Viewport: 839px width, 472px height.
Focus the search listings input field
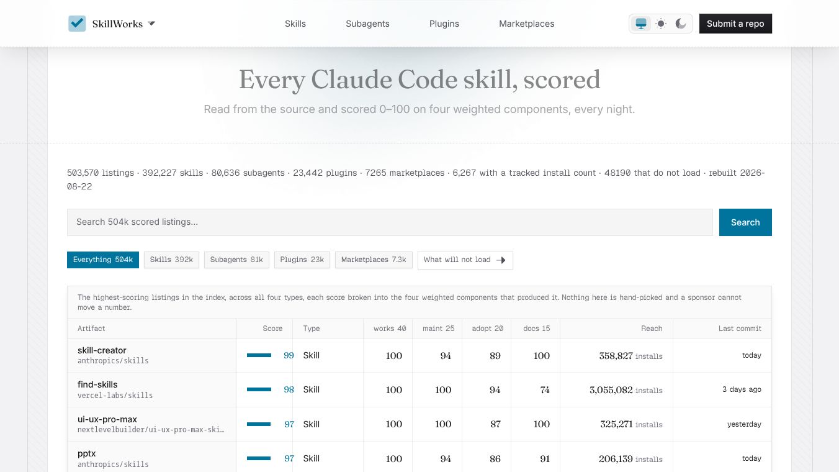point(390,222)
